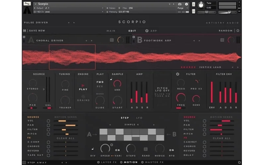Switch to the EDIT tab

(132, 31)
